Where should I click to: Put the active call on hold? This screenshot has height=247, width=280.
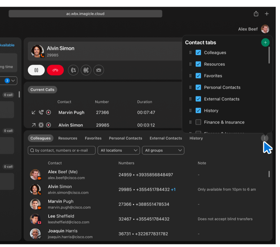click(36, 70)
